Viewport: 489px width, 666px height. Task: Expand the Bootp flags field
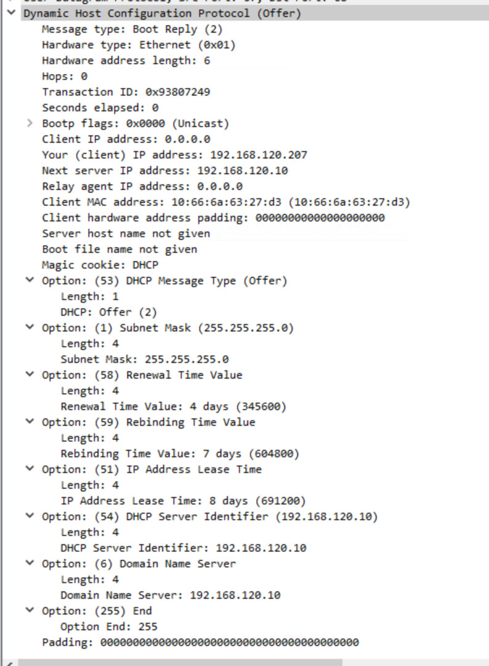click(30, 123)
